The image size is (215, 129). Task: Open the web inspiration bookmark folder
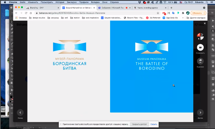coord(90,18)
